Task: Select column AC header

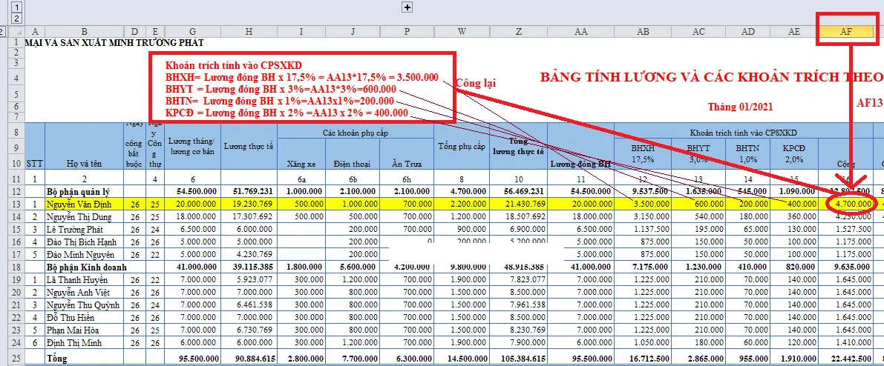Action: tap(698, 32)
